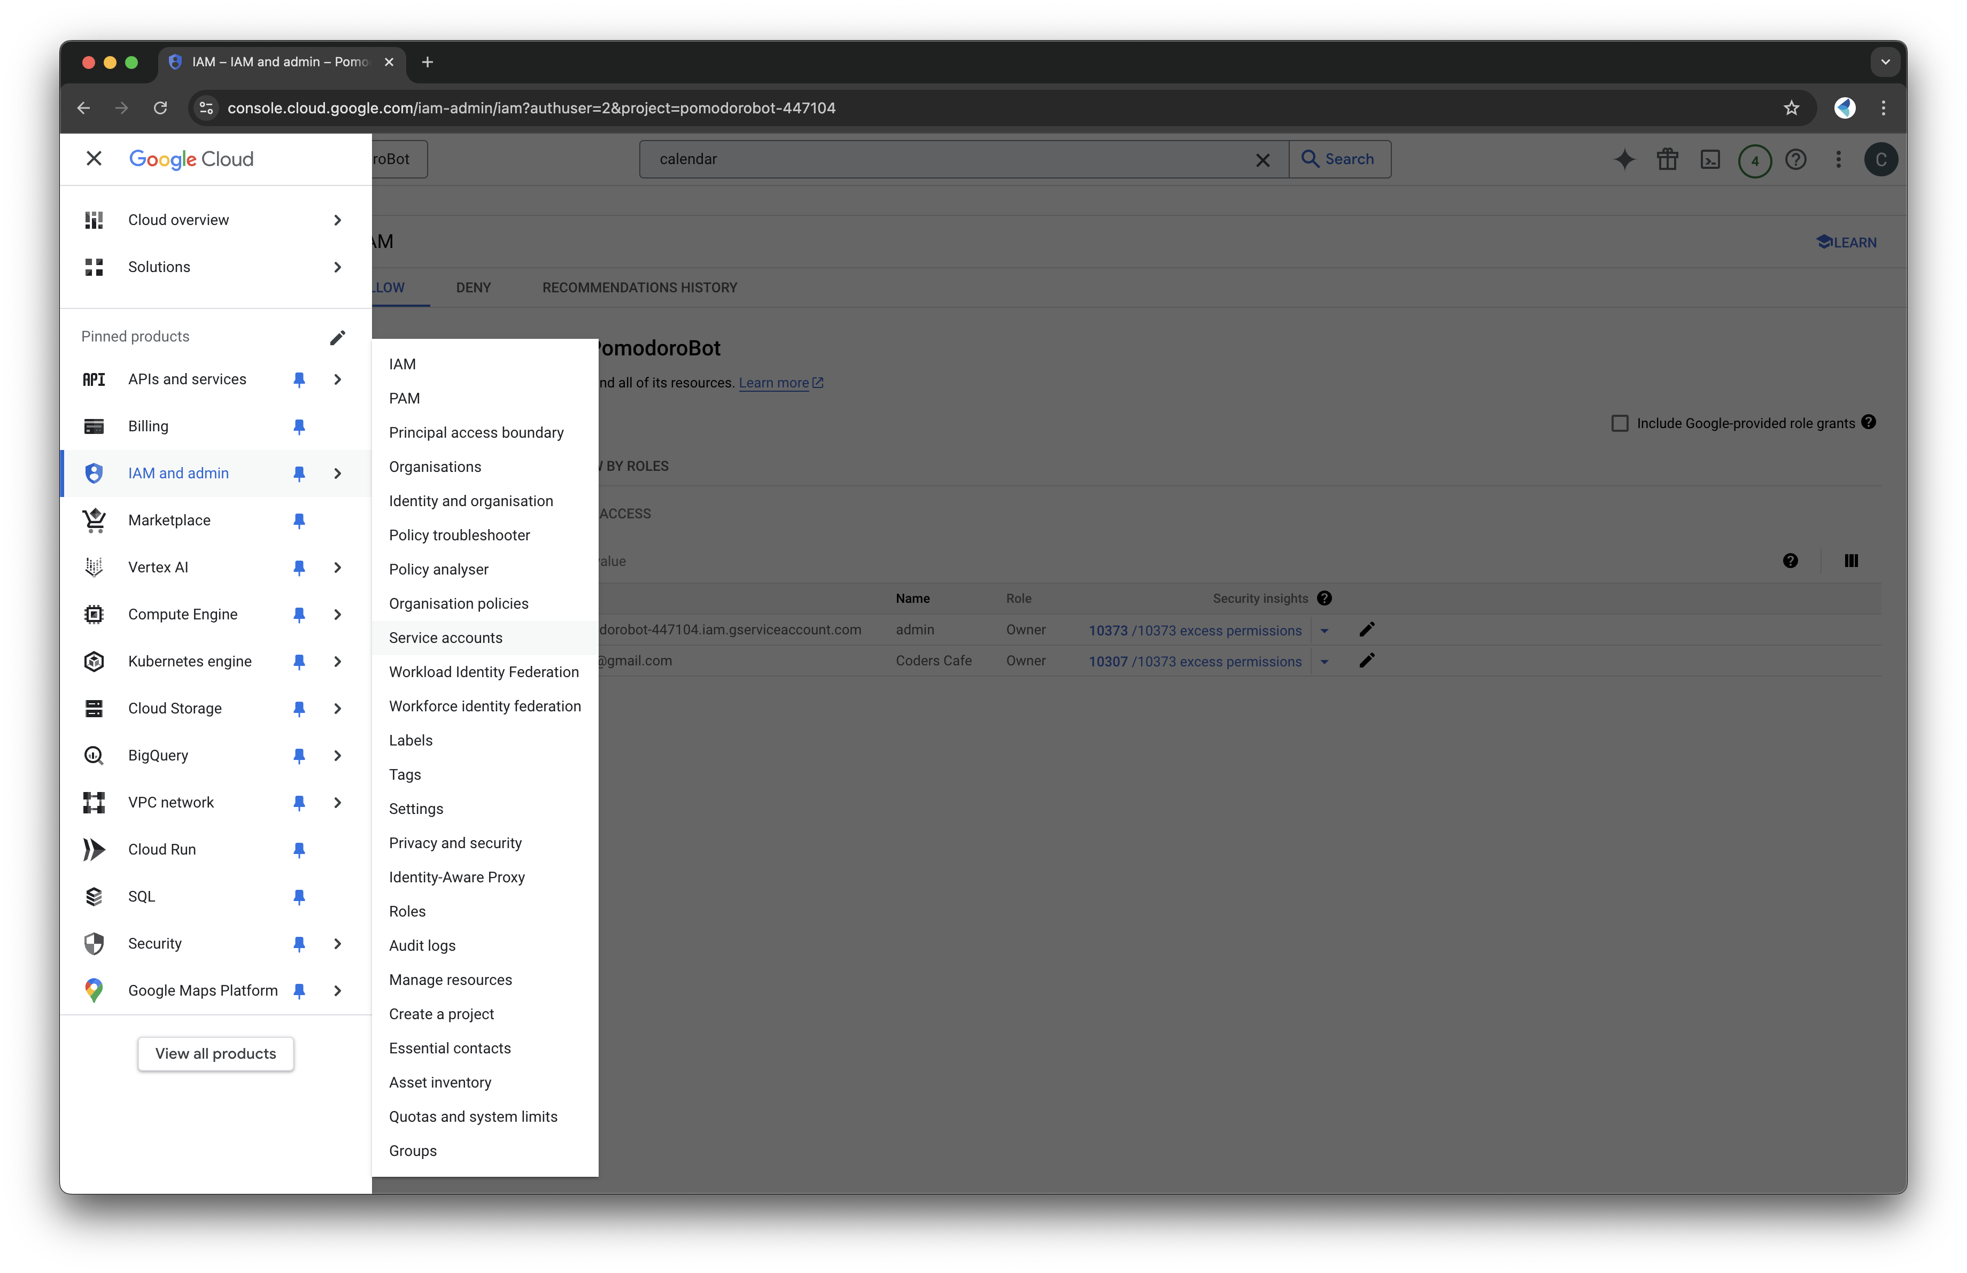Screen dimensions: 1967x1273
Task: Select Roles from IAM submenu
Action: 407,910
